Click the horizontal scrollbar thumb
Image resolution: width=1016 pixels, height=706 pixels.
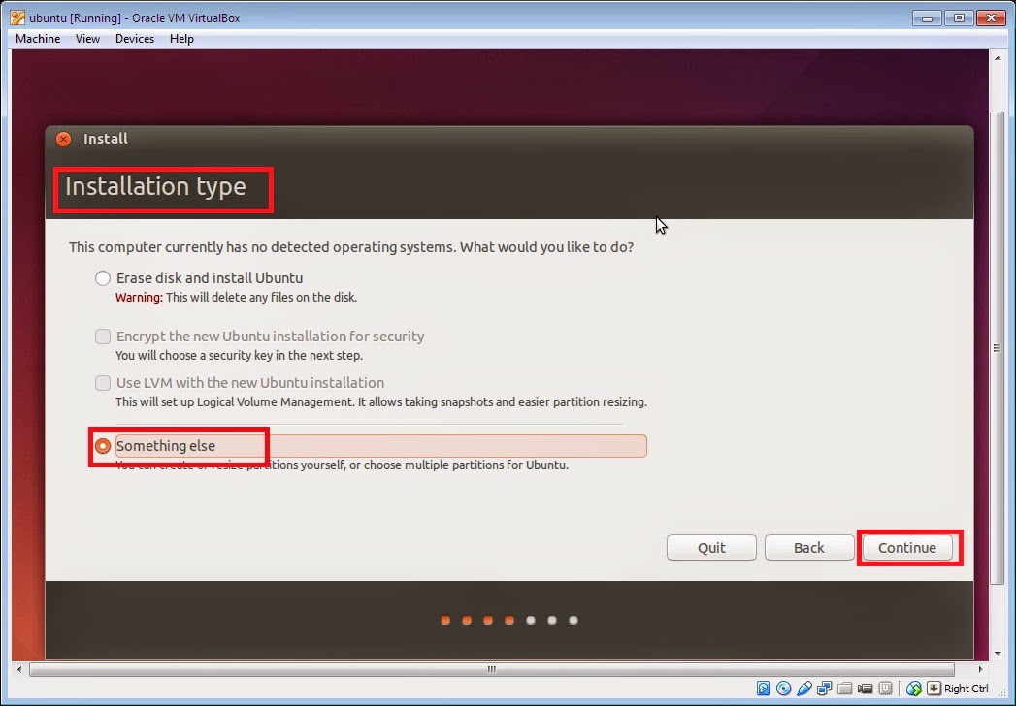click(x=492, y=669)
